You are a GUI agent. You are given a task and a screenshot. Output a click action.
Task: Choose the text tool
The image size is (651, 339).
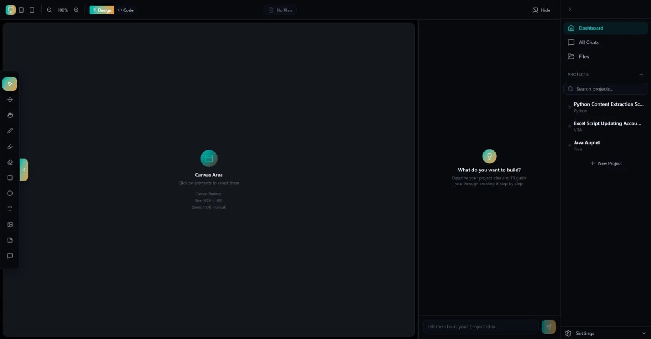coord(10,209)
